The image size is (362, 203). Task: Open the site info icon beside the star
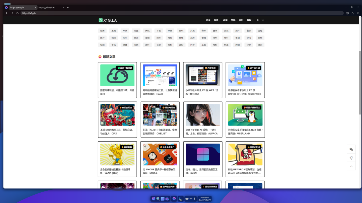(x=347, y=13)
